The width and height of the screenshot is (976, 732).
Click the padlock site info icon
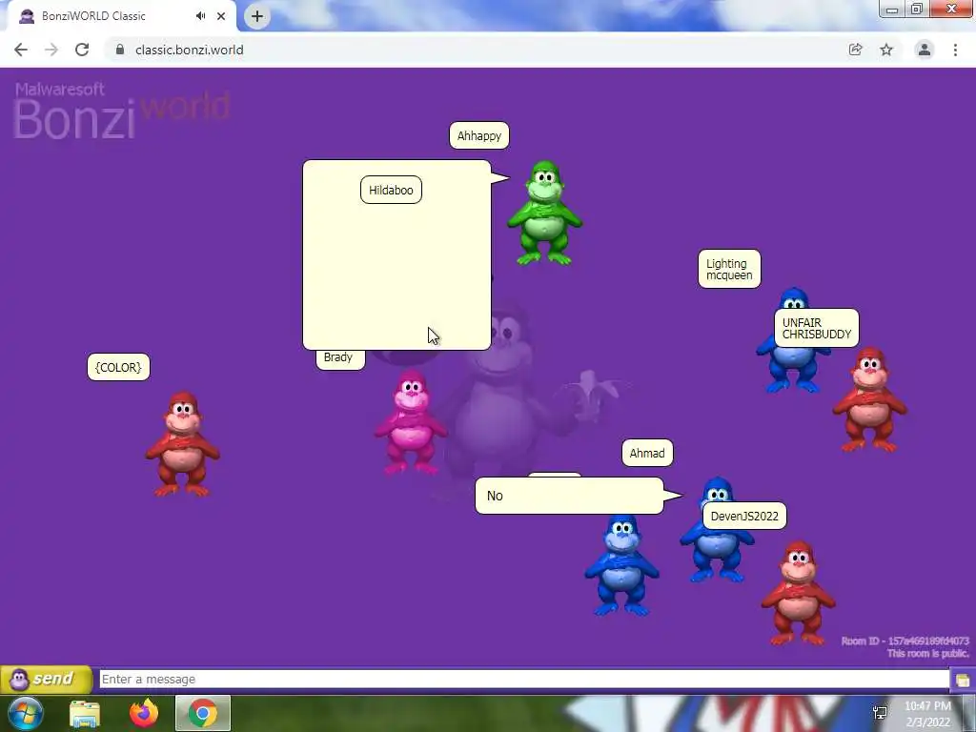(119, 50)
